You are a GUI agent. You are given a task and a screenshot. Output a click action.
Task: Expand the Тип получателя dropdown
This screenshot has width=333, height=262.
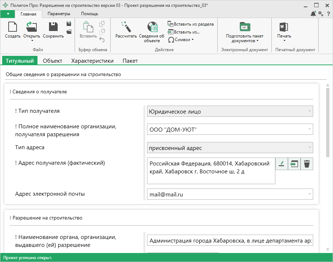[x=309, y=111]
